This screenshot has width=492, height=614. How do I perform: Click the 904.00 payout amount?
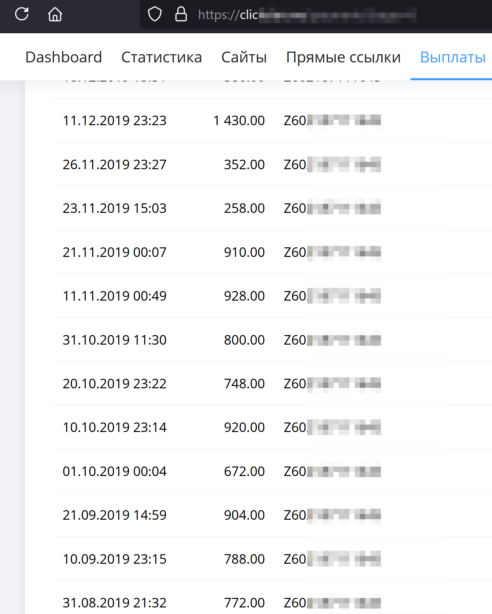pos(244,515)
